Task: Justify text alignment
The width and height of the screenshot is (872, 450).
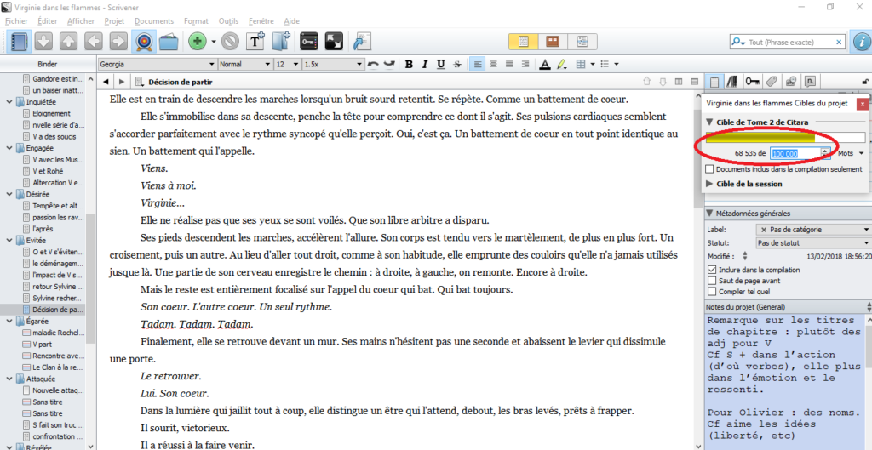Action: pos(509,65)
